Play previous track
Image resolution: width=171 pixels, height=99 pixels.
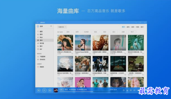pos(39,90)
